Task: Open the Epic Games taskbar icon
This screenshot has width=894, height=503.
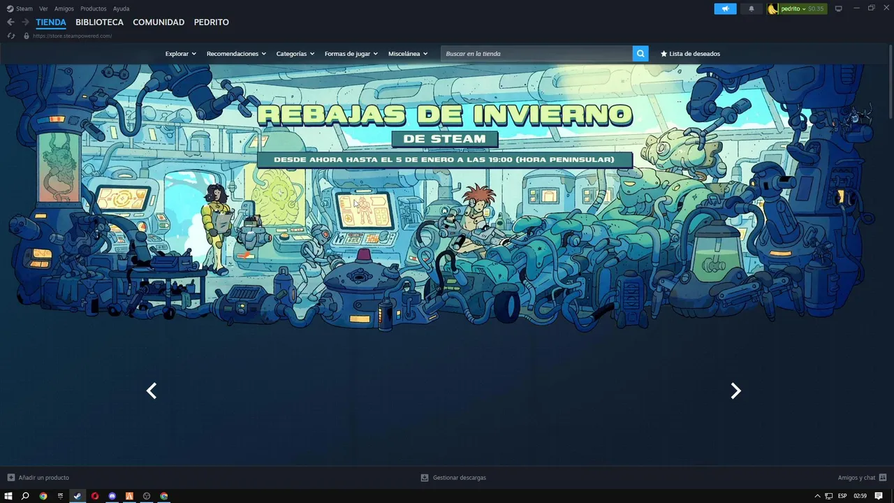Action: point(60,496)
